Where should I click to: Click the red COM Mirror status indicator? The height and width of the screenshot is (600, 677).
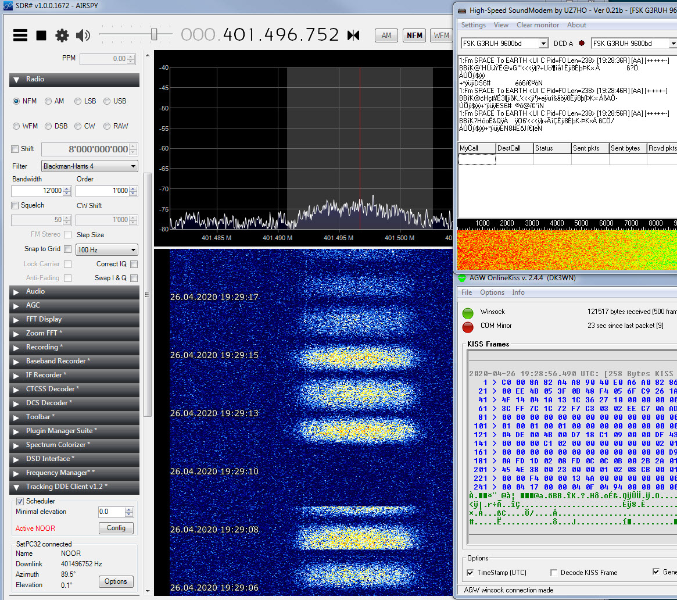(x=468, y=327)
